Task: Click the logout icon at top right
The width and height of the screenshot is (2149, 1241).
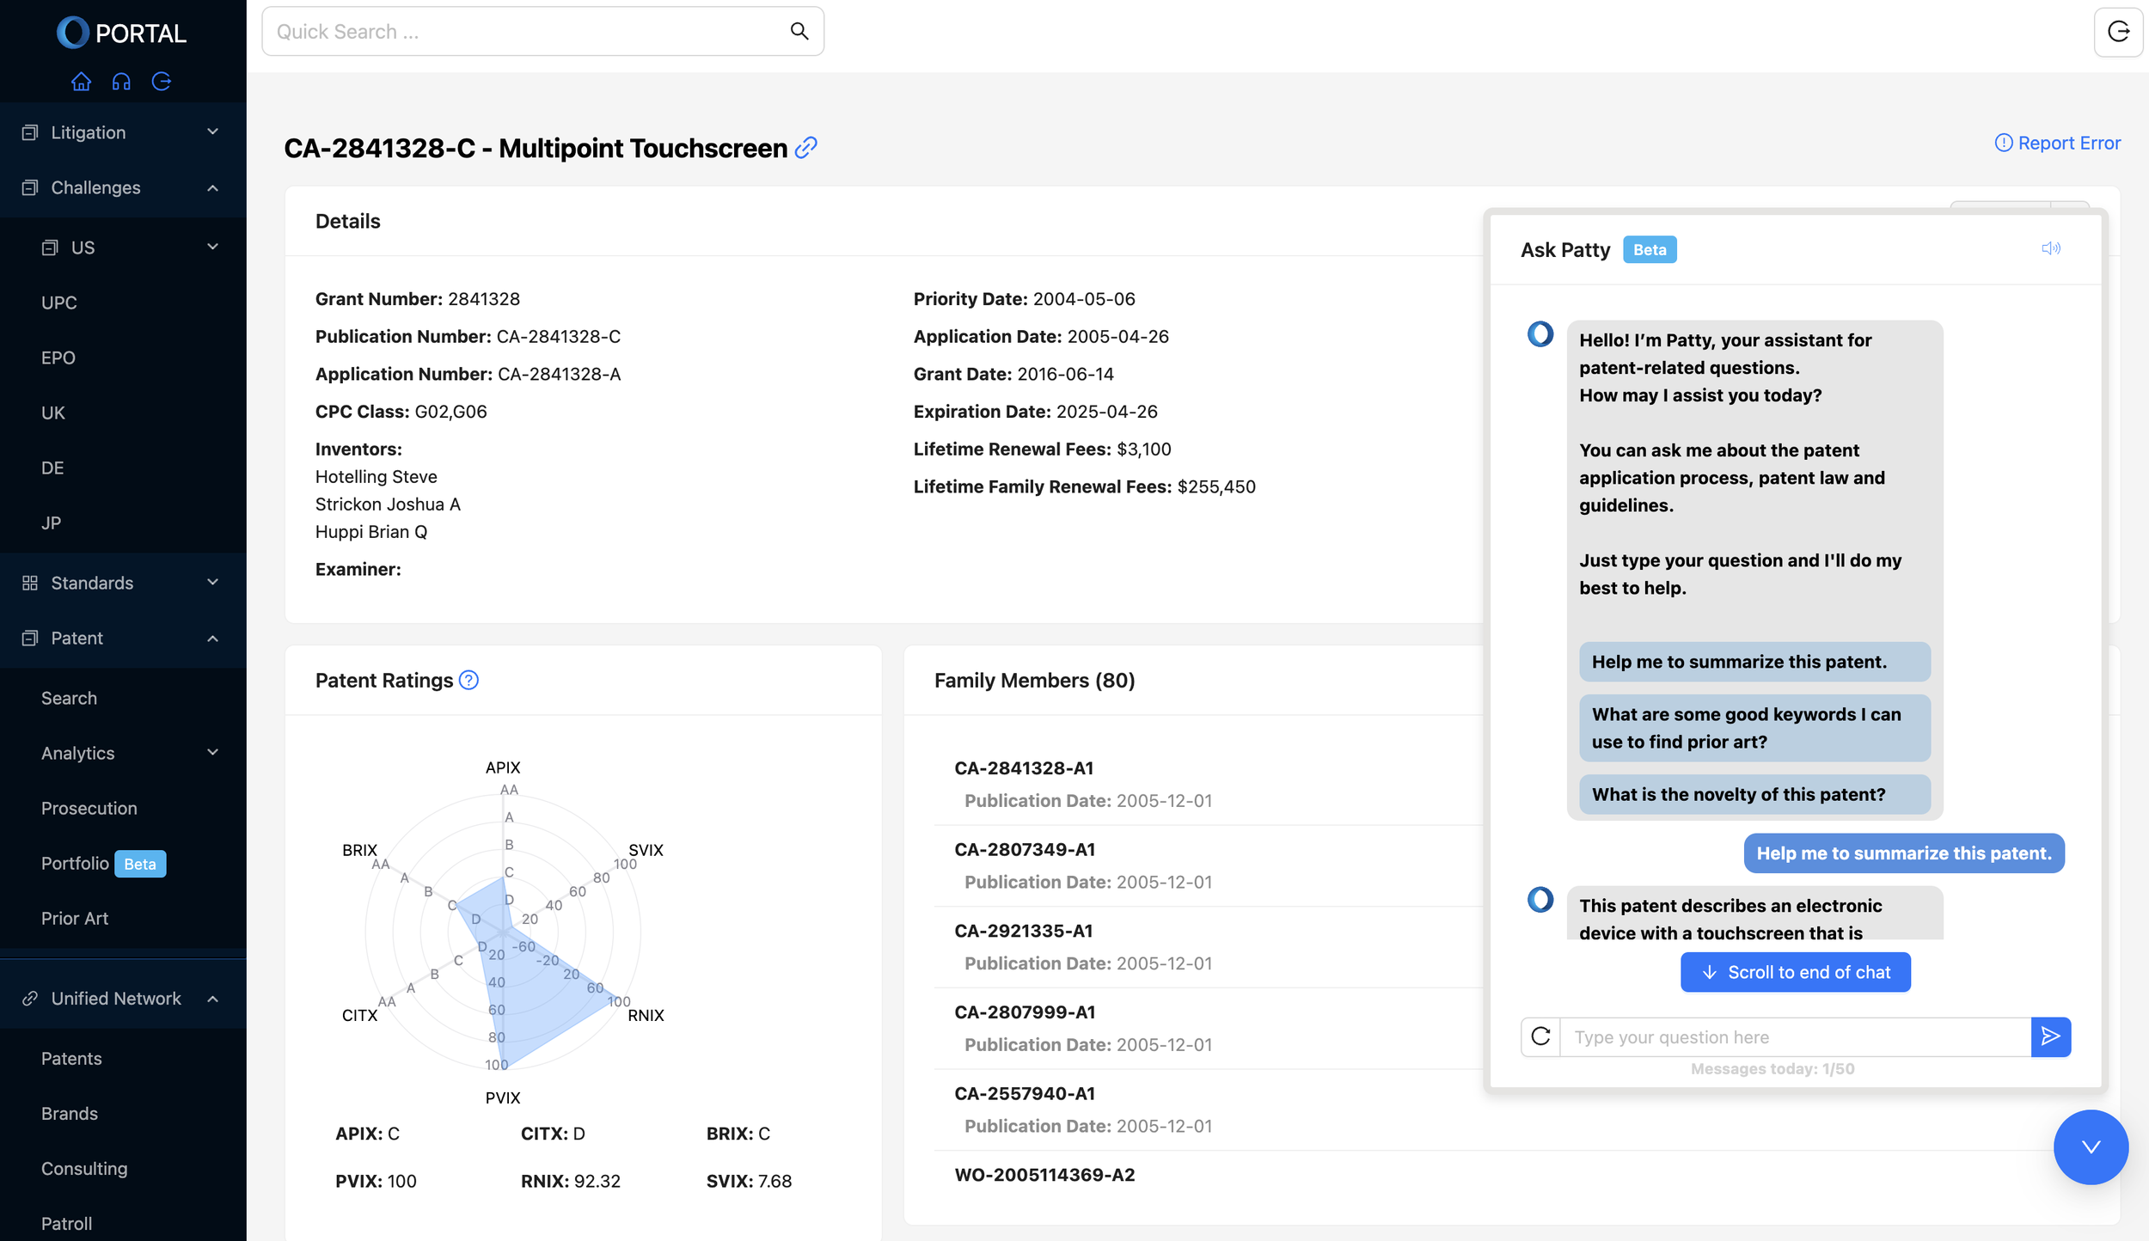Action: click(x=2118, y=32)
